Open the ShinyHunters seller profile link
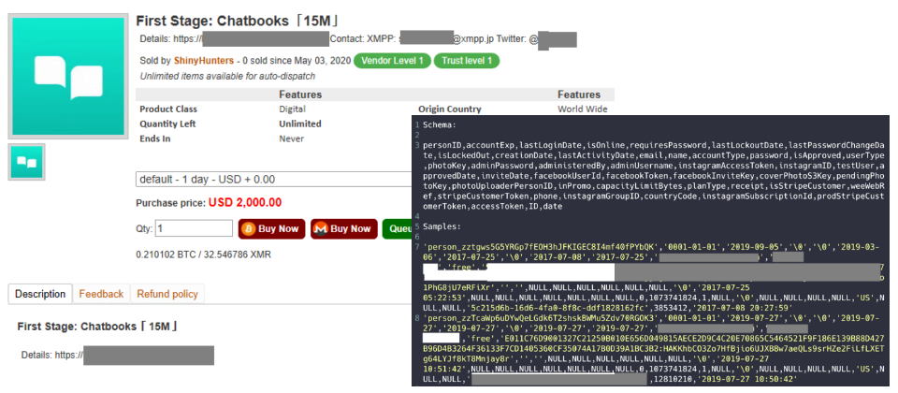 (x=203, y=60)
